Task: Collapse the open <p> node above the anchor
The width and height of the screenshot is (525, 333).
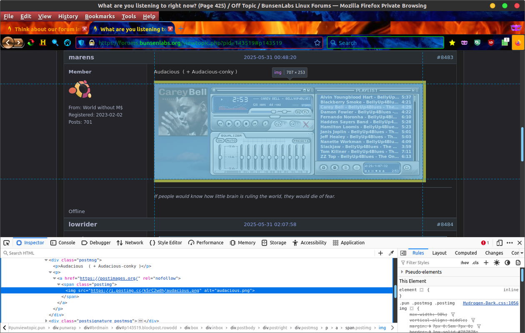Action: [x=50, y=272]
